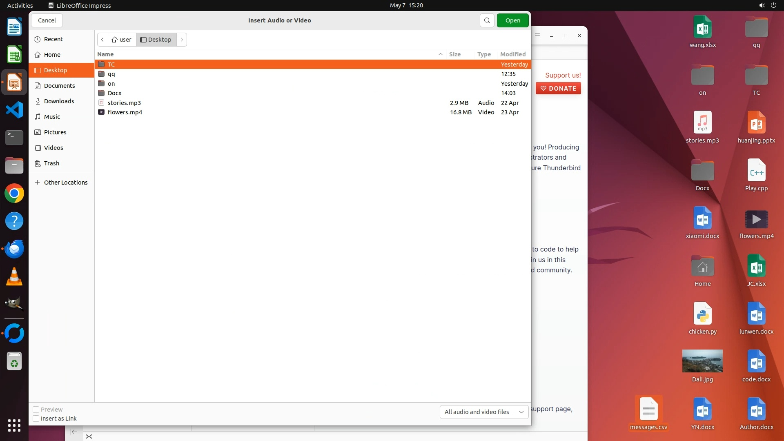Viewport: 784px width, 441px height.
Task: Click the path bar back chevron
Action: coord(102,40)
